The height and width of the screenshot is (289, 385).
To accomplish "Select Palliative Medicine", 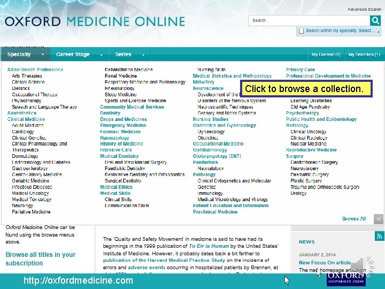I will (x=31, y=211).
